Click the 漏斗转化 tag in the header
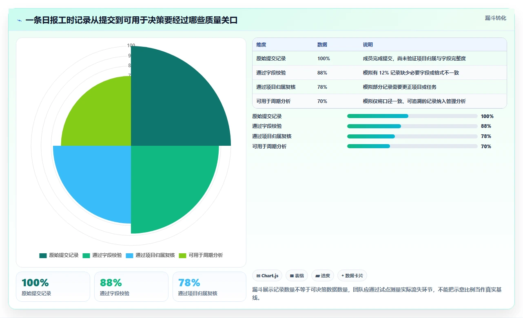This screenshot has height=318, width=523. click(496, 18)
